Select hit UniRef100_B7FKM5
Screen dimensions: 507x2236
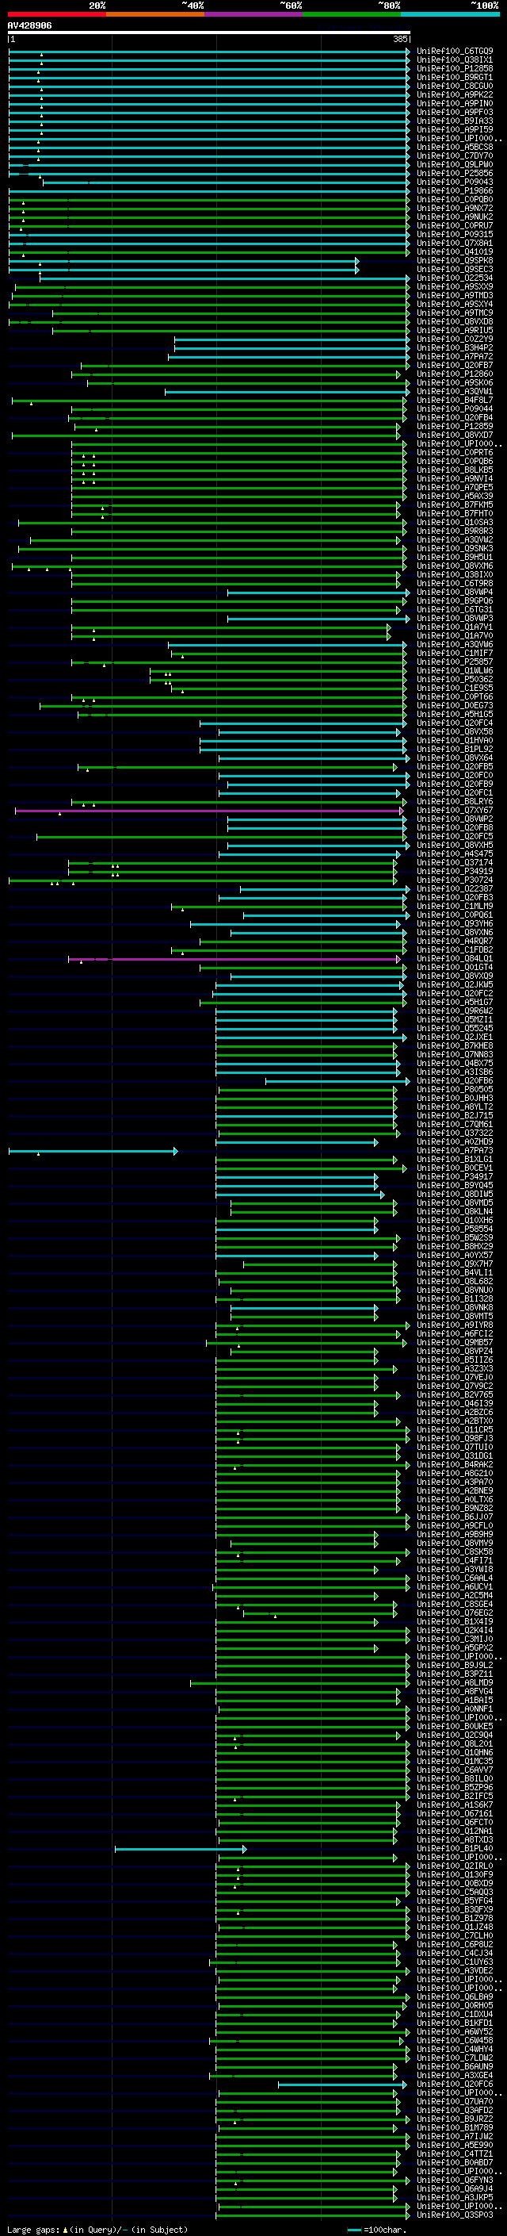click(455, 505)
